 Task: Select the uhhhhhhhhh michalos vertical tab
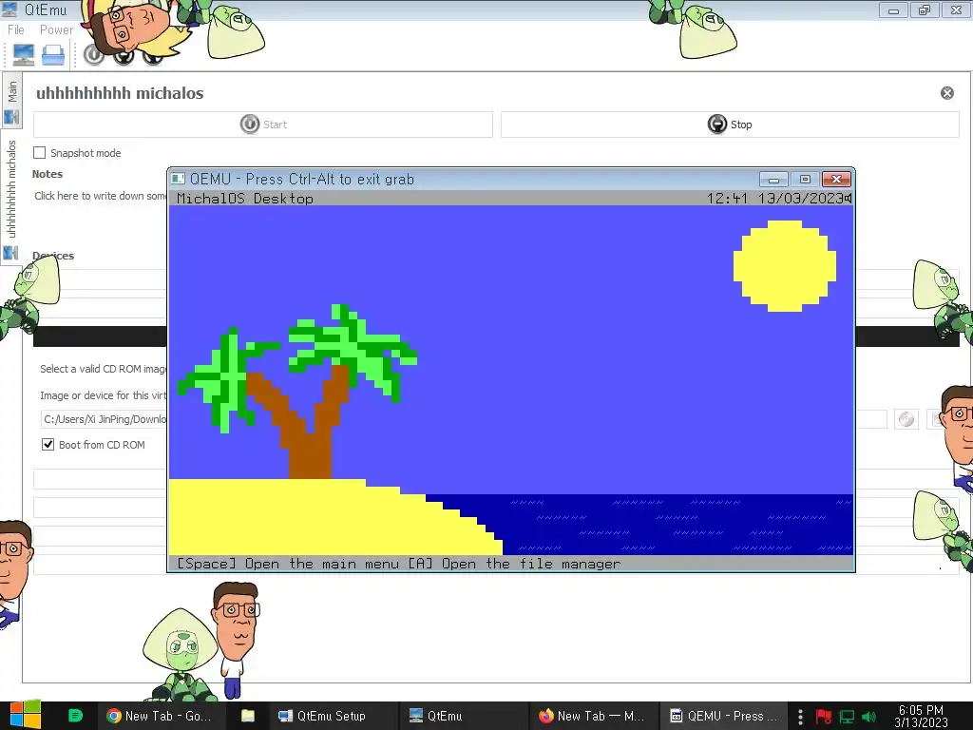tap(11, 198)
